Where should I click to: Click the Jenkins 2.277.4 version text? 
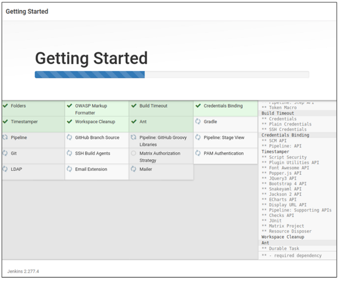click(x=23, y=271)
